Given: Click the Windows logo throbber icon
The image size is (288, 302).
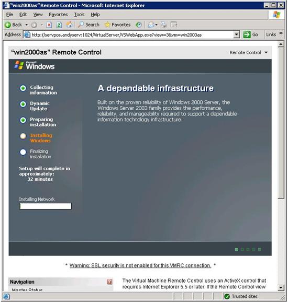Looking at the screenshot, I should pyautogui.click(x=276, y=15).
